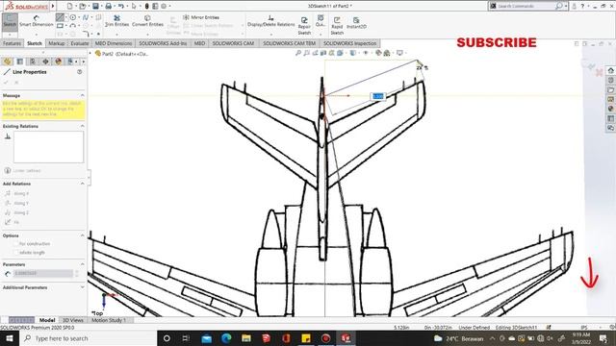The image size is (616, 346).
Task: Click the Print icon in top toolbar
Action: [109, 6]
